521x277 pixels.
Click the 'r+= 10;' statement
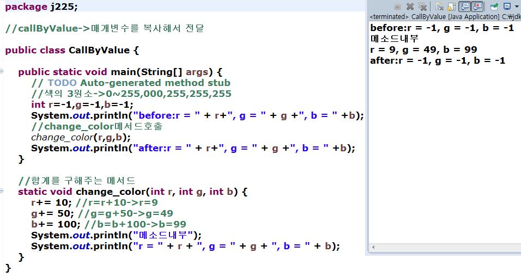pos(51,202)
